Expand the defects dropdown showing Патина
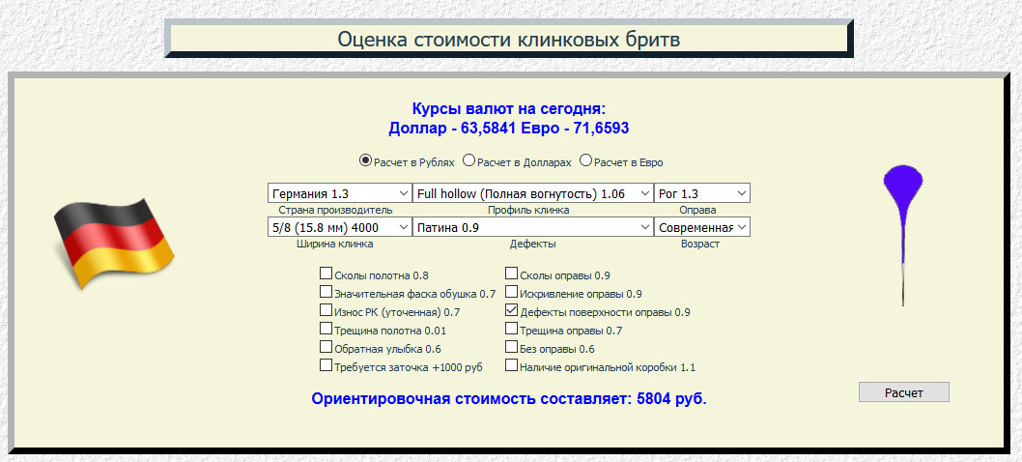The image size is (1022, 462). tap(532, 227)
